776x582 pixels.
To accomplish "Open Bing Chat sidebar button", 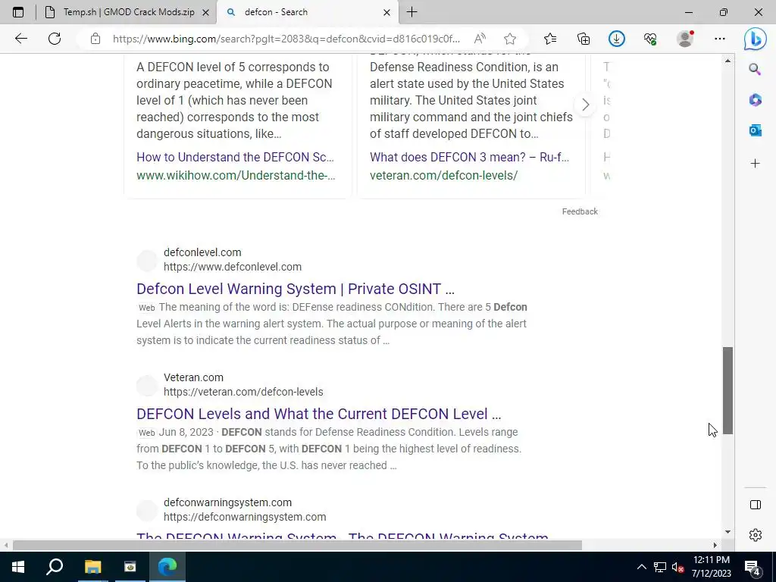I will [755, 39].
